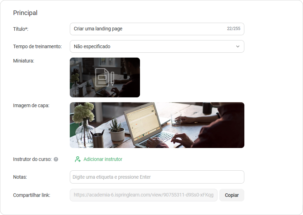The height and width of the screenshot is (215, 303).
Task: Click the Instrutor do curso label
Action: 32,159
